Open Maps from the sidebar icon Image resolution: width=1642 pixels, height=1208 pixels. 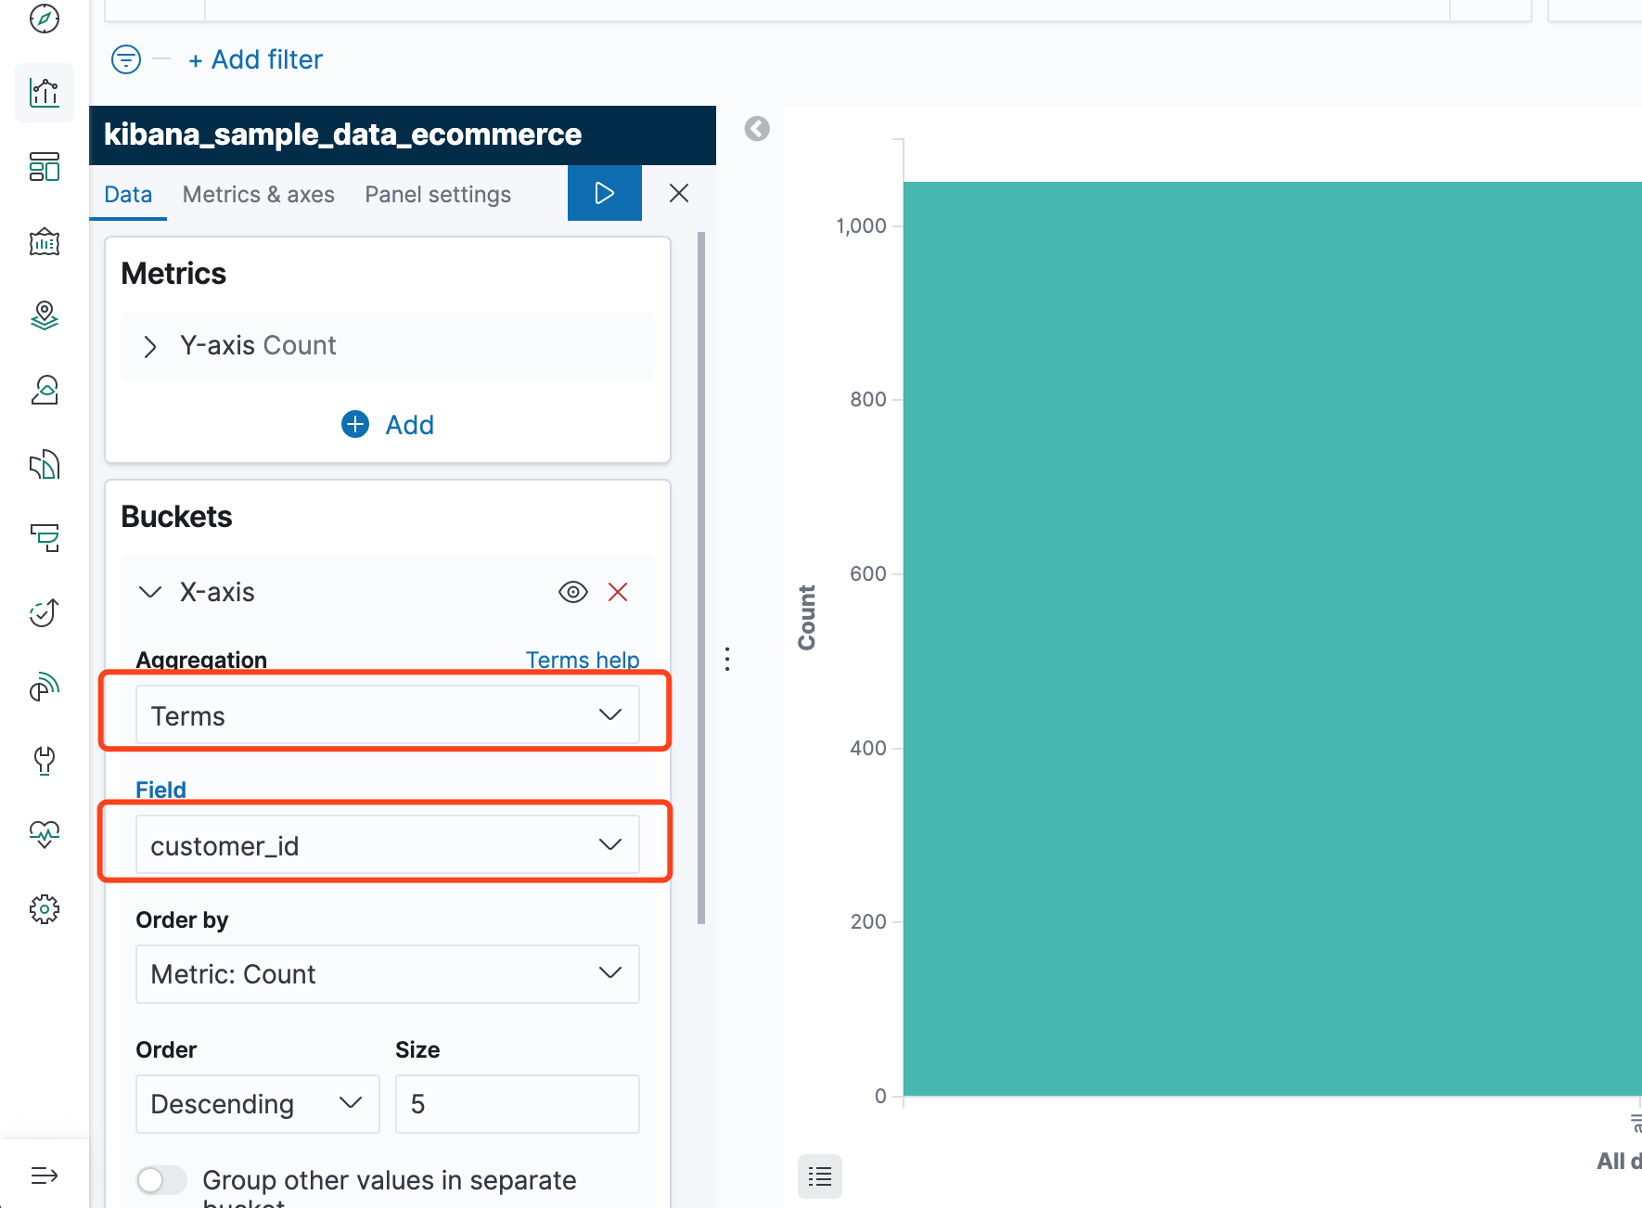coord(45,315)
